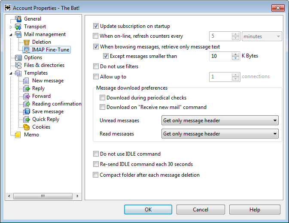Click the Memo notepad icon
Viewport: 289px width, 223px height.
[18, 135]
